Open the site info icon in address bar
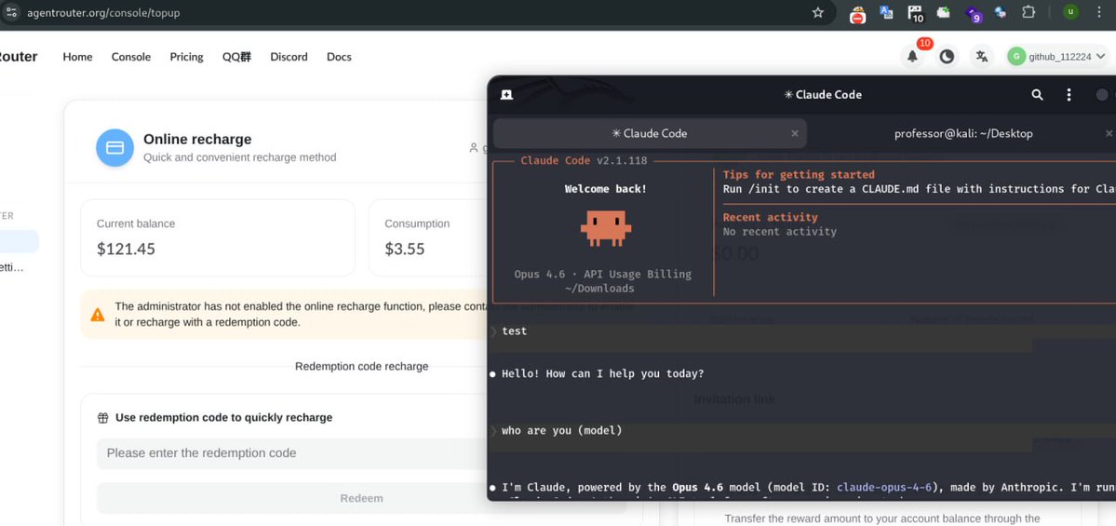The width and height of the screenshot is (1116, 526). click(11, 13)
